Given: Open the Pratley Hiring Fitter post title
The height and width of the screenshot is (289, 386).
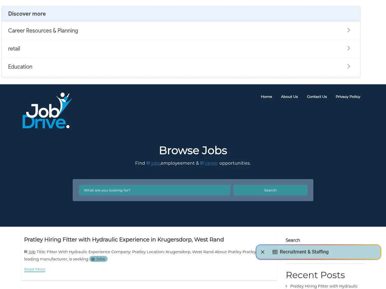Looking at the screenshot, I should tap(124, 240).
